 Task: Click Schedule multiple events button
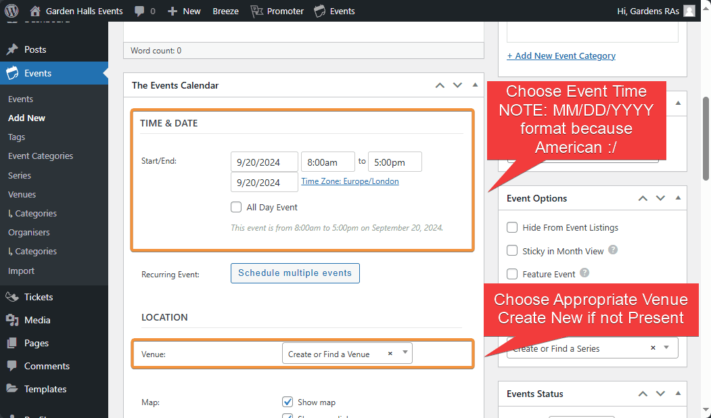pos(295,273)
